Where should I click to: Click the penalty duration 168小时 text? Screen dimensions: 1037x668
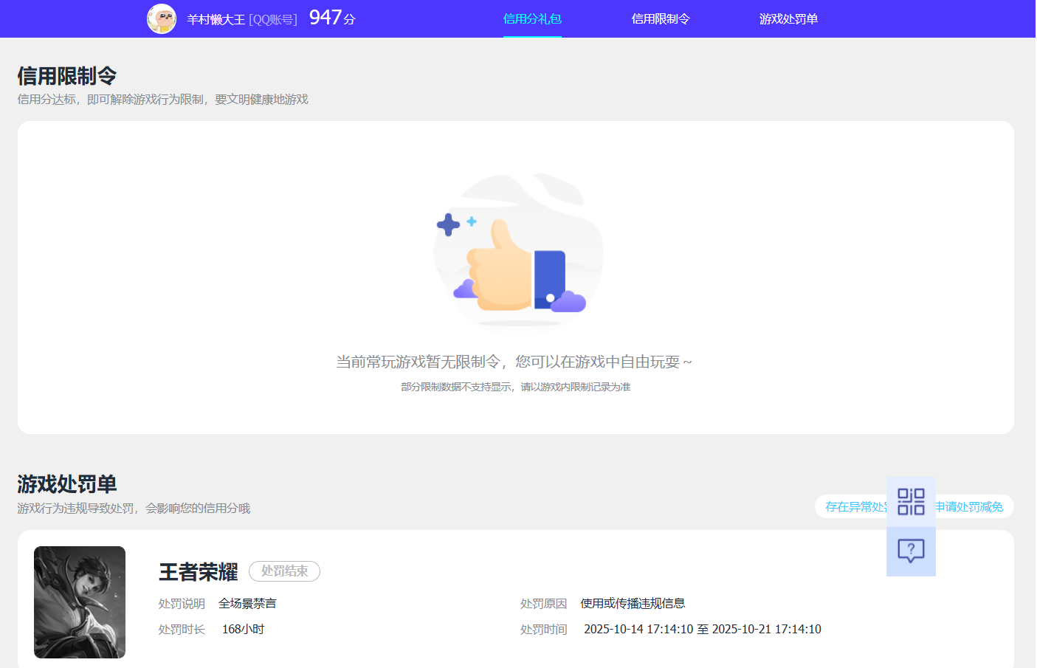[x=241, y=628]
